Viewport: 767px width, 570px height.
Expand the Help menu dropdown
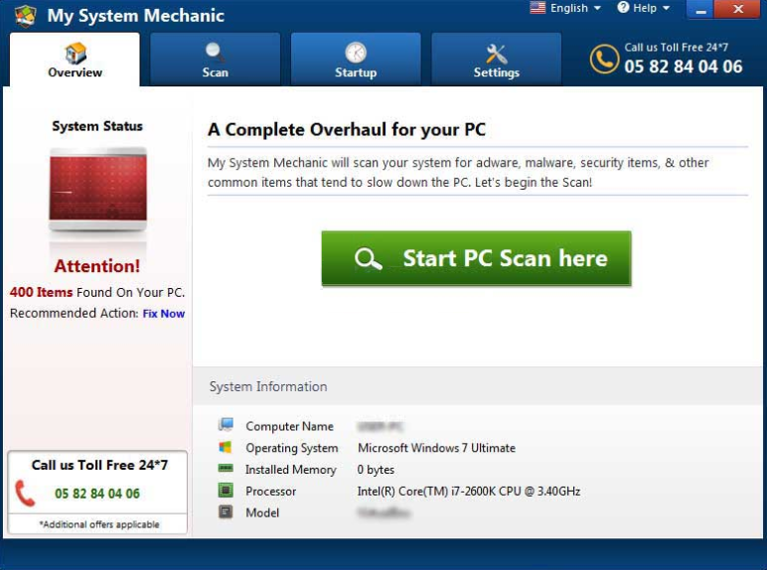[x=644, y=9]
